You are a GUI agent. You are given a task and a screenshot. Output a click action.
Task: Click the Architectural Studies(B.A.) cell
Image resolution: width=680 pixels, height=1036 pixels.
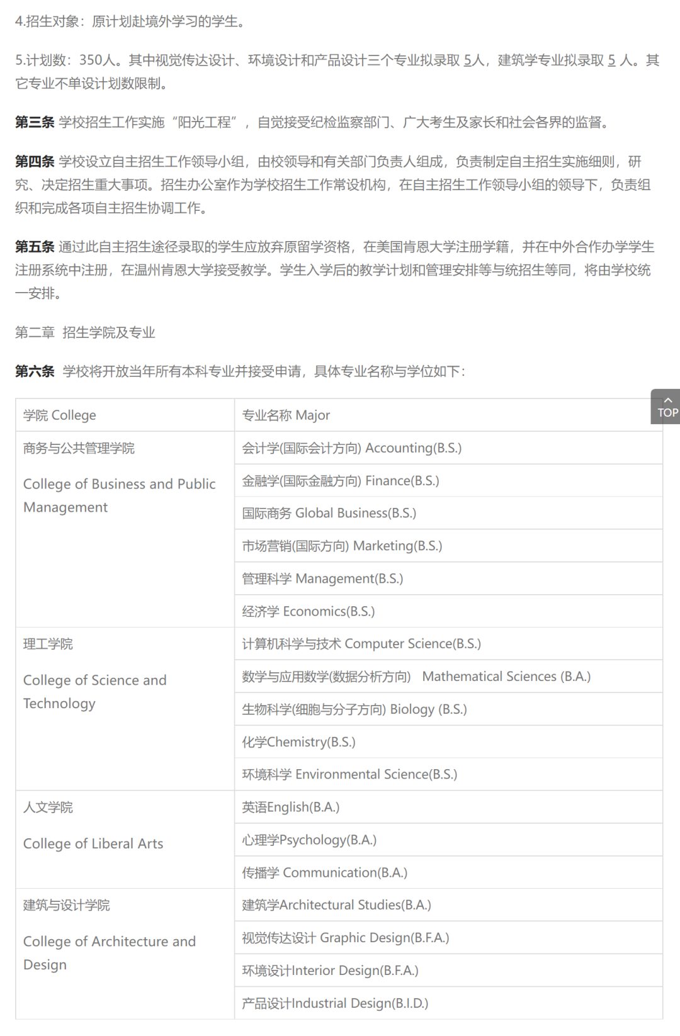click(448, 905)
